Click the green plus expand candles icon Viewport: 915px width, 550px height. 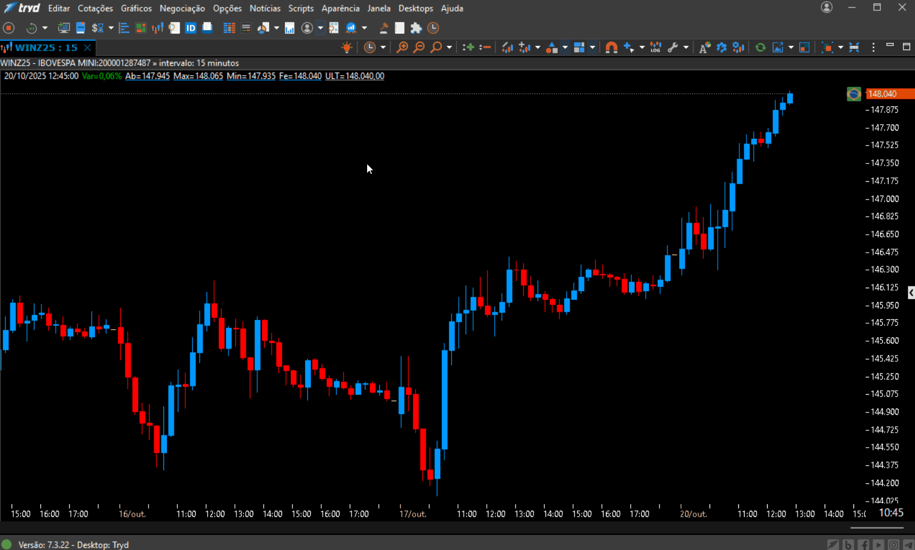click(x=468, y=48)
